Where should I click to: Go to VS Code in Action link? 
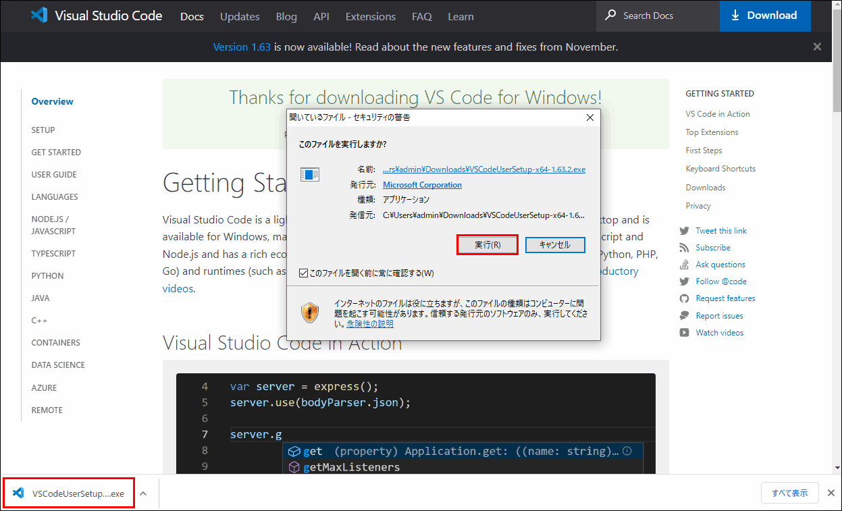click(x=718, y=114)
